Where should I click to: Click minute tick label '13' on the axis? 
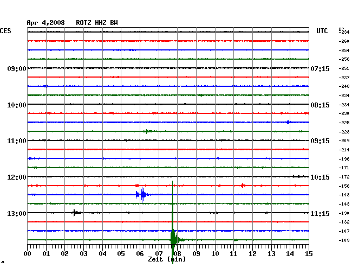[x=271, y=254]
